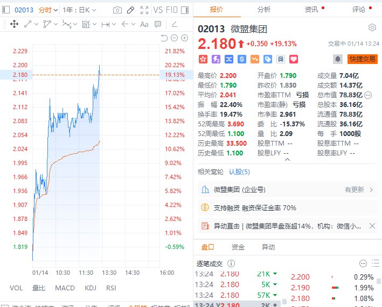Open the 认股(5) warrants link

[239, 172]
